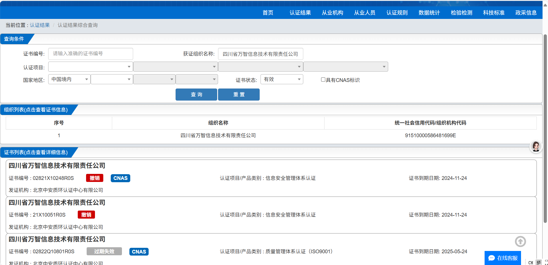This screenshot has height=265, width=548.
Task: Click the 获证组织名称 input field
Action: pyautogui.click(x=261, y=54)
